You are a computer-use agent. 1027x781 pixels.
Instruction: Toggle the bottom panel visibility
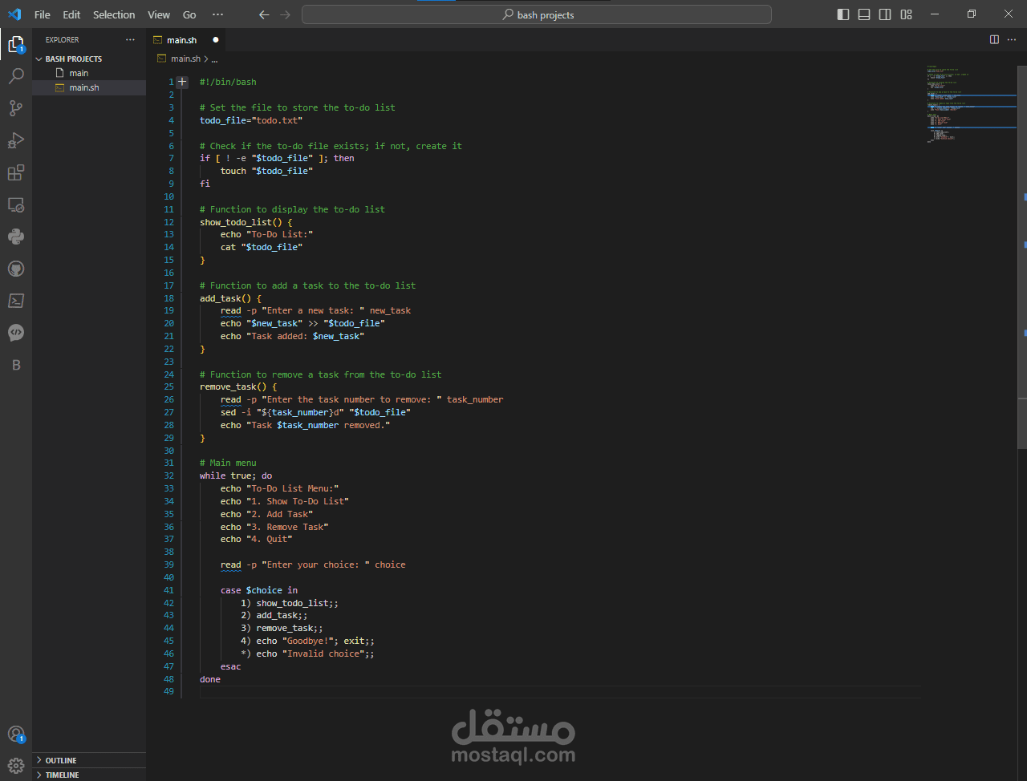[864, 14]
